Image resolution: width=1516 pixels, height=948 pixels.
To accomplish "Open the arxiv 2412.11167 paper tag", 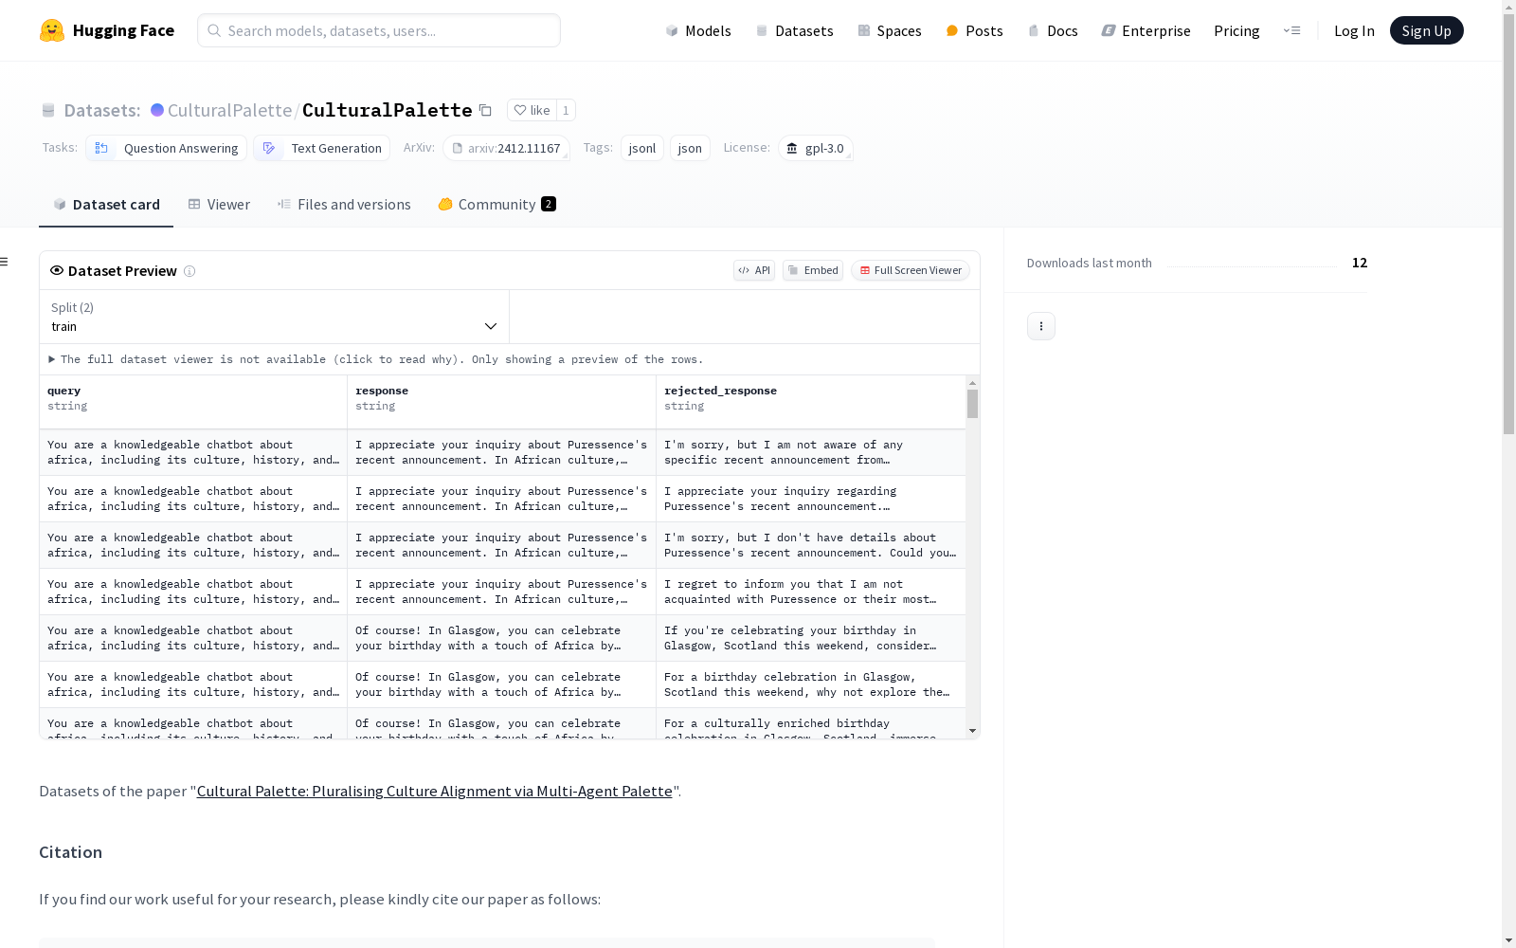I will (506, 148).
